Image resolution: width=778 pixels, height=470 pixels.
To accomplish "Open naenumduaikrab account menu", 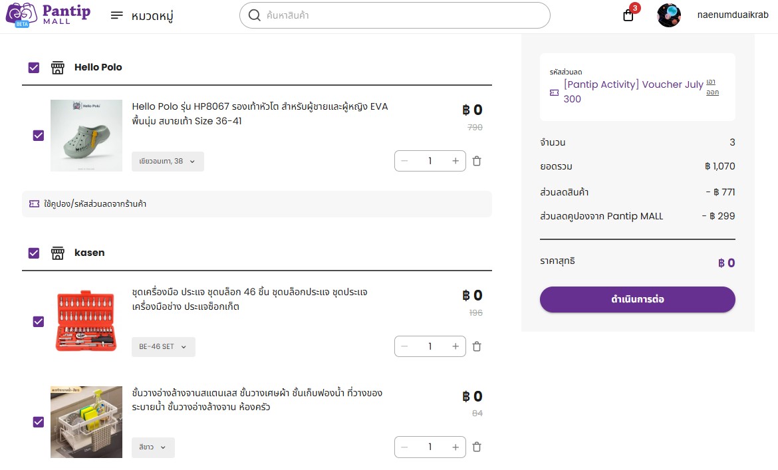I will tap(732, 15).
